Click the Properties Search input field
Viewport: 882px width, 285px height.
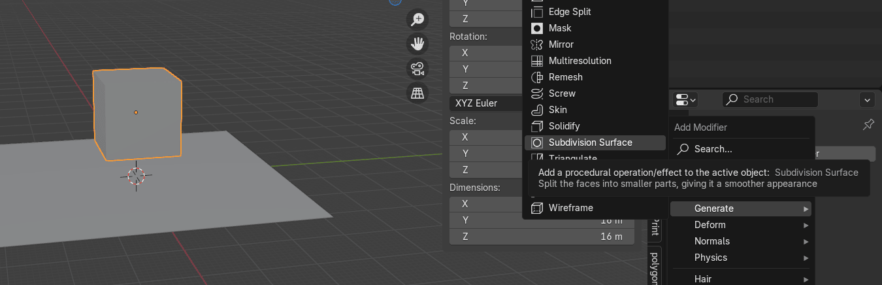[771, 99]
